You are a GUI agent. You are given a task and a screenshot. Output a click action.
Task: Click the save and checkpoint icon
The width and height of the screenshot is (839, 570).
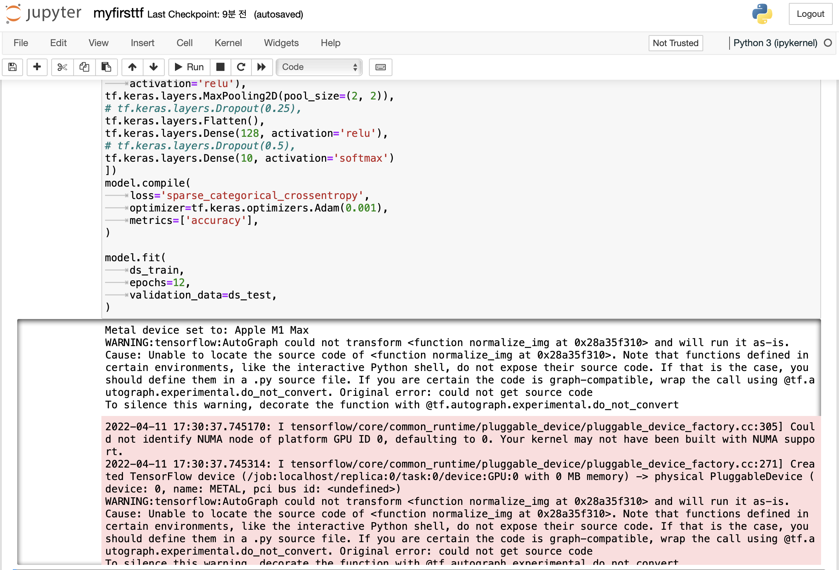(x=12, y=67)
